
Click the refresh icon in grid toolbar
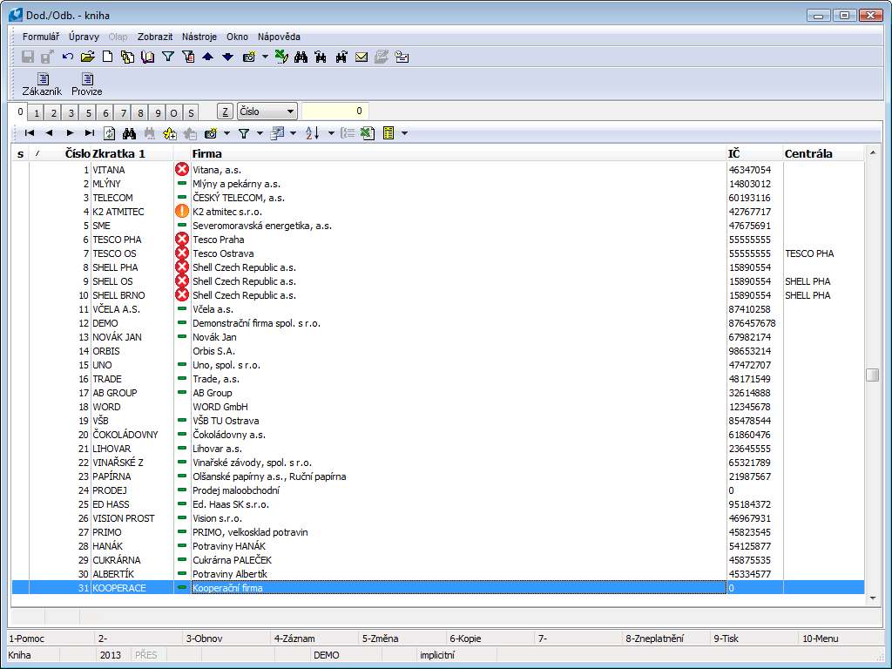pos(109,133)
